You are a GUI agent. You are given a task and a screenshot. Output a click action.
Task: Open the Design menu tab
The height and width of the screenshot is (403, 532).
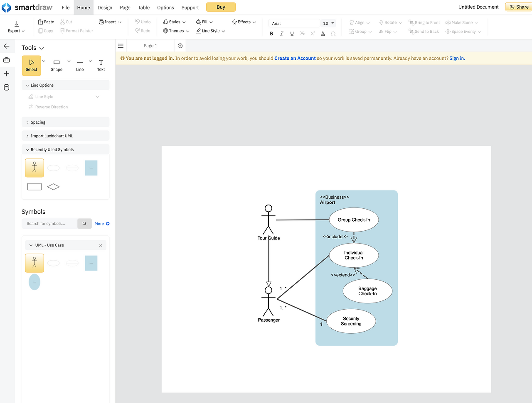[105, 7]
